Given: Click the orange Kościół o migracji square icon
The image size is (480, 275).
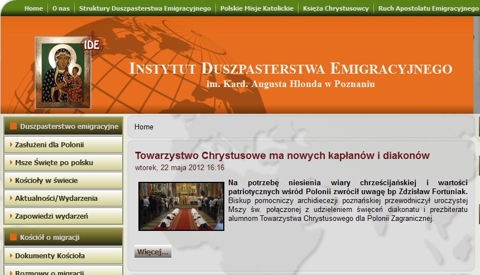Looking at the screenshot, I should point(14,237).
